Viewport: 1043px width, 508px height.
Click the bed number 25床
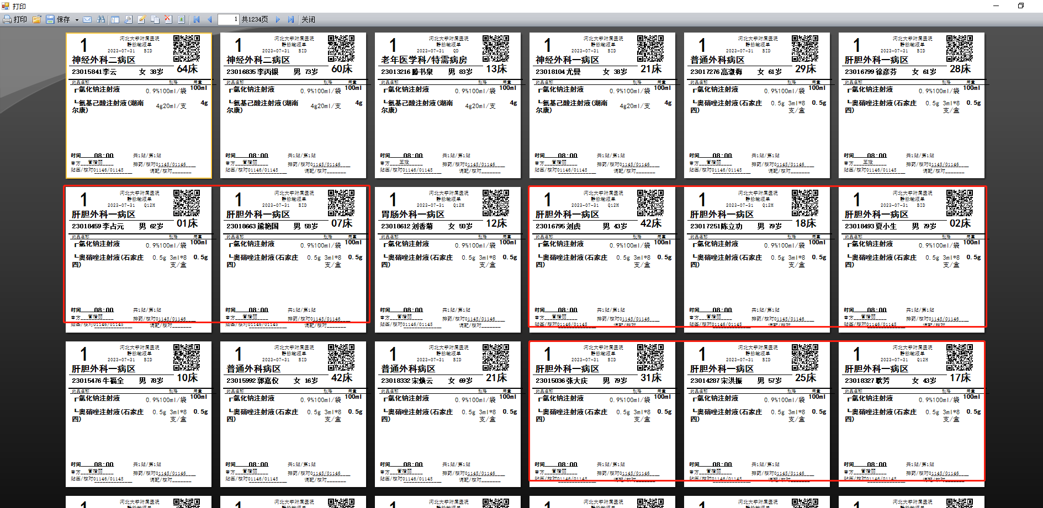[x=806, y=378]
